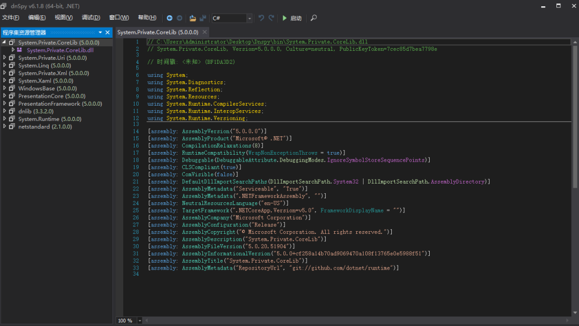Click the undo icon in toolbar
579x326 pixels.
(x=261, y=18)
